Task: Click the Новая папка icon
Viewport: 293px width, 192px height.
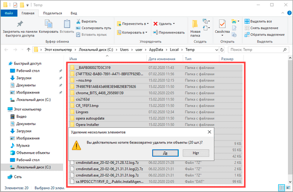Action: [195, 24]
